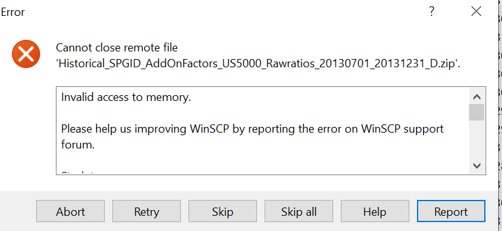Click 'Please help us improving WinSCP' line
502x231 pixels.
point(253,129)
